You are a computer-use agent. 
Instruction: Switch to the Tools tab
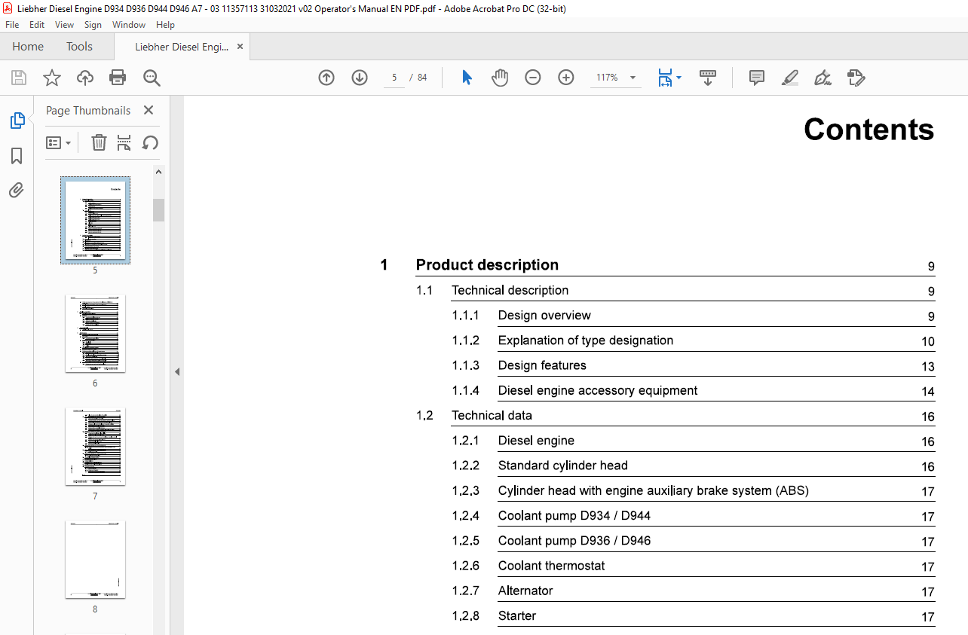[x=79, y=47]
